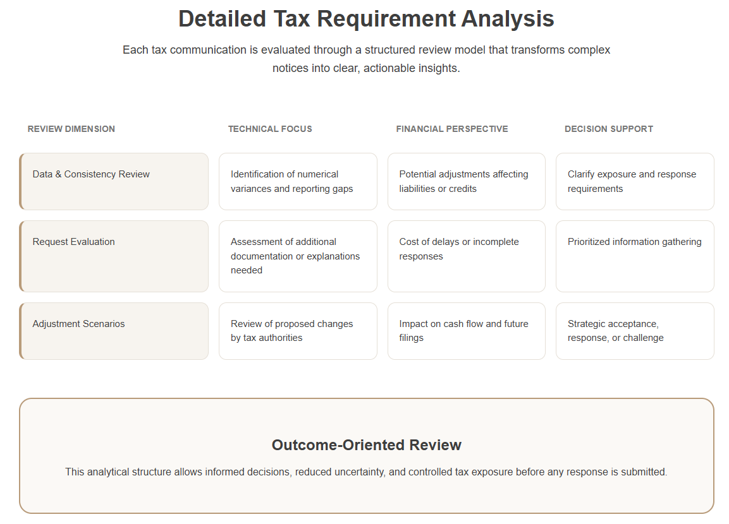Click the analytical structure summary paragraph
This screenshot has width=729, height=524.
366,472
